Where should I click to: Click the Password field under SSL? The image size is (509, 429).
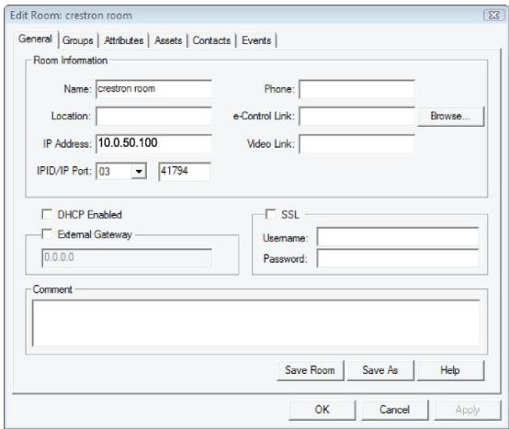[398, 258]
